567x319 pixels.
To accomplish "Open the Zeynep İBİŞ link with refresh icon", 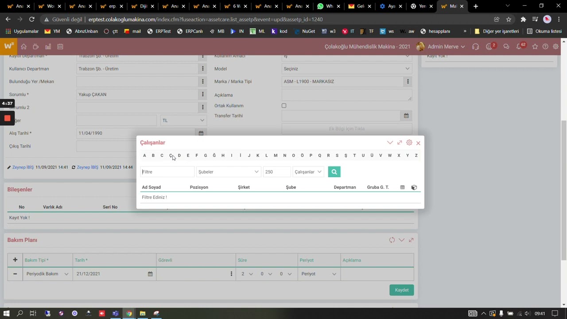I will point(88,167).
